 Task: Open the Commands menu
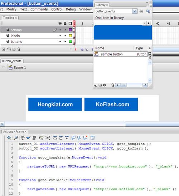point(39,9)
